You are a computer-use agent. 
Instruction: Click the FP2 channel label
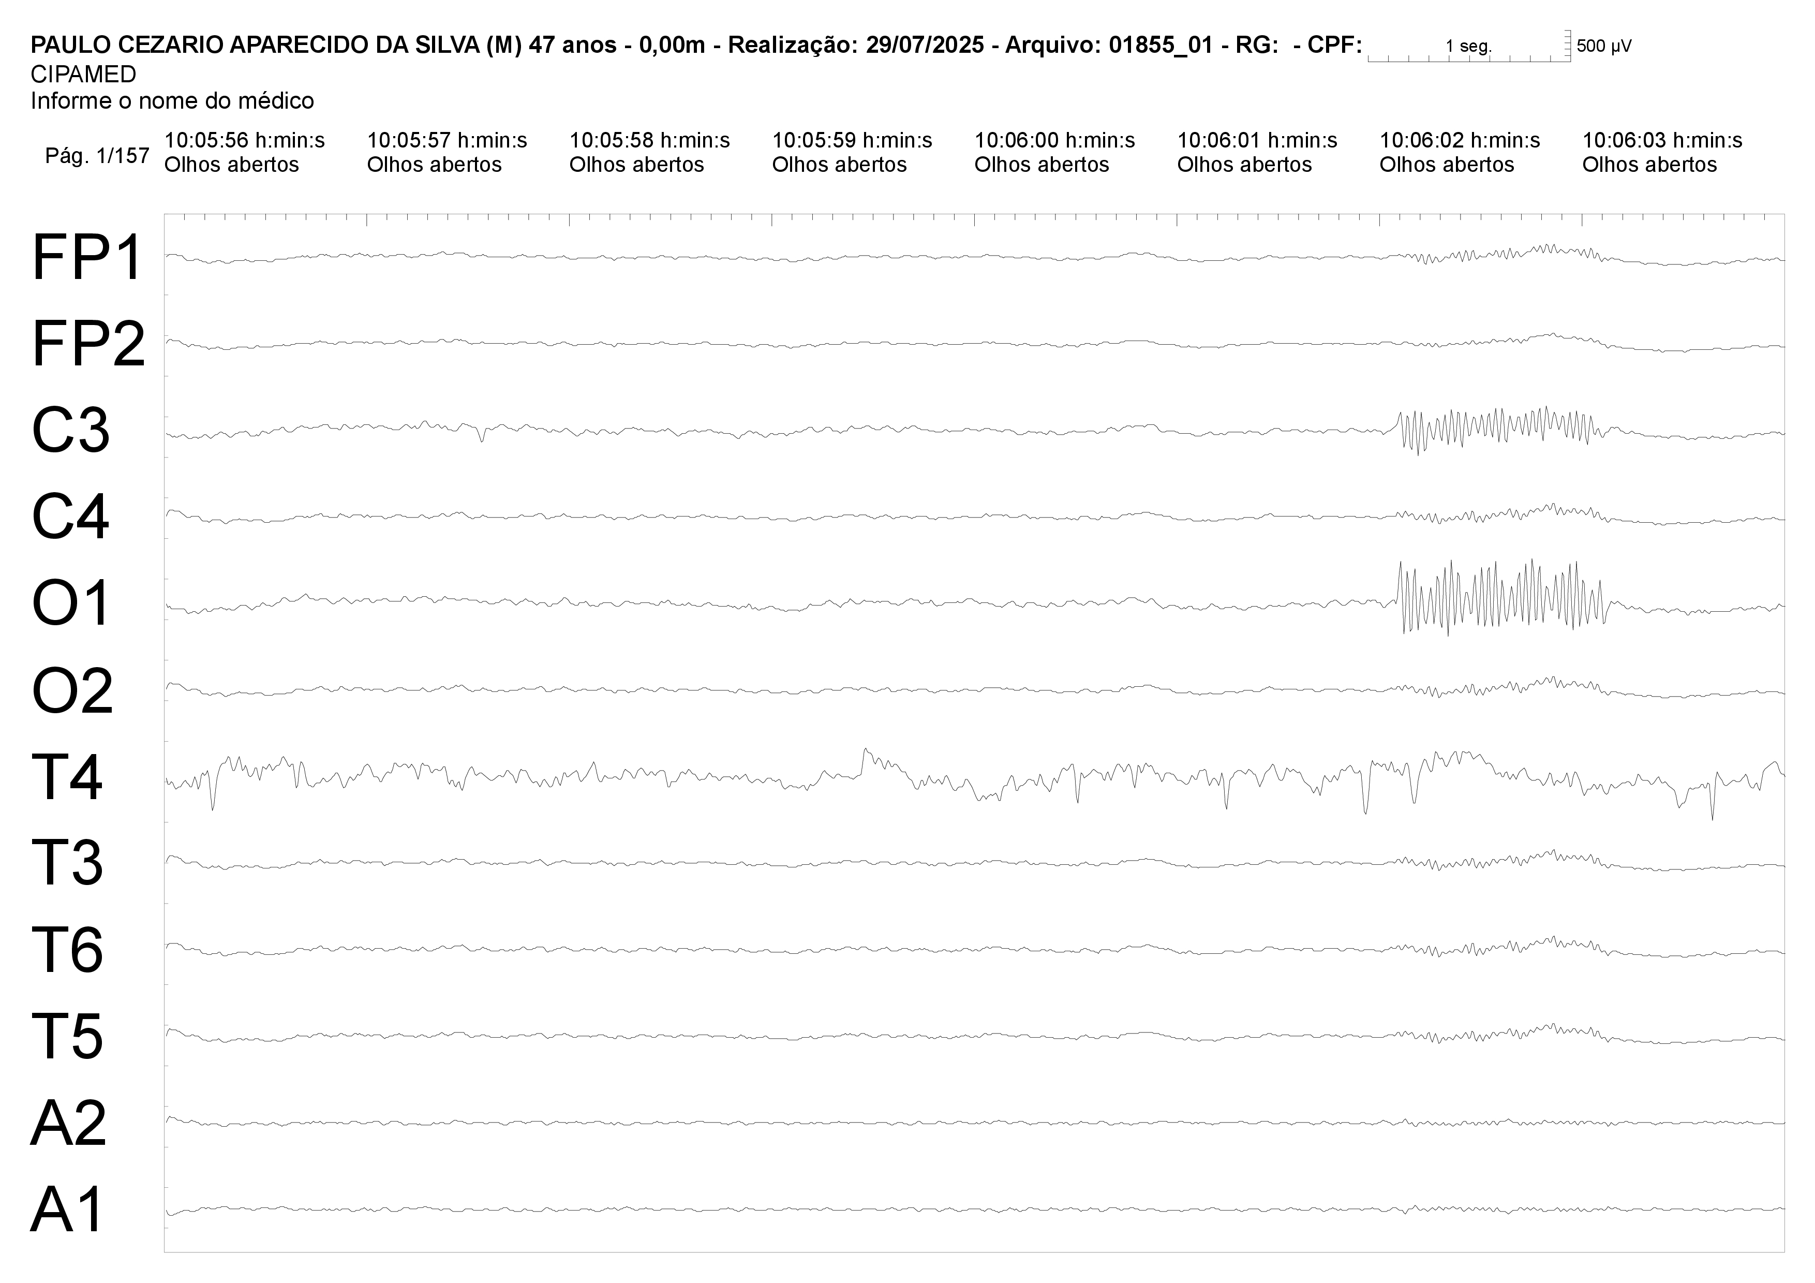(88, 345)
